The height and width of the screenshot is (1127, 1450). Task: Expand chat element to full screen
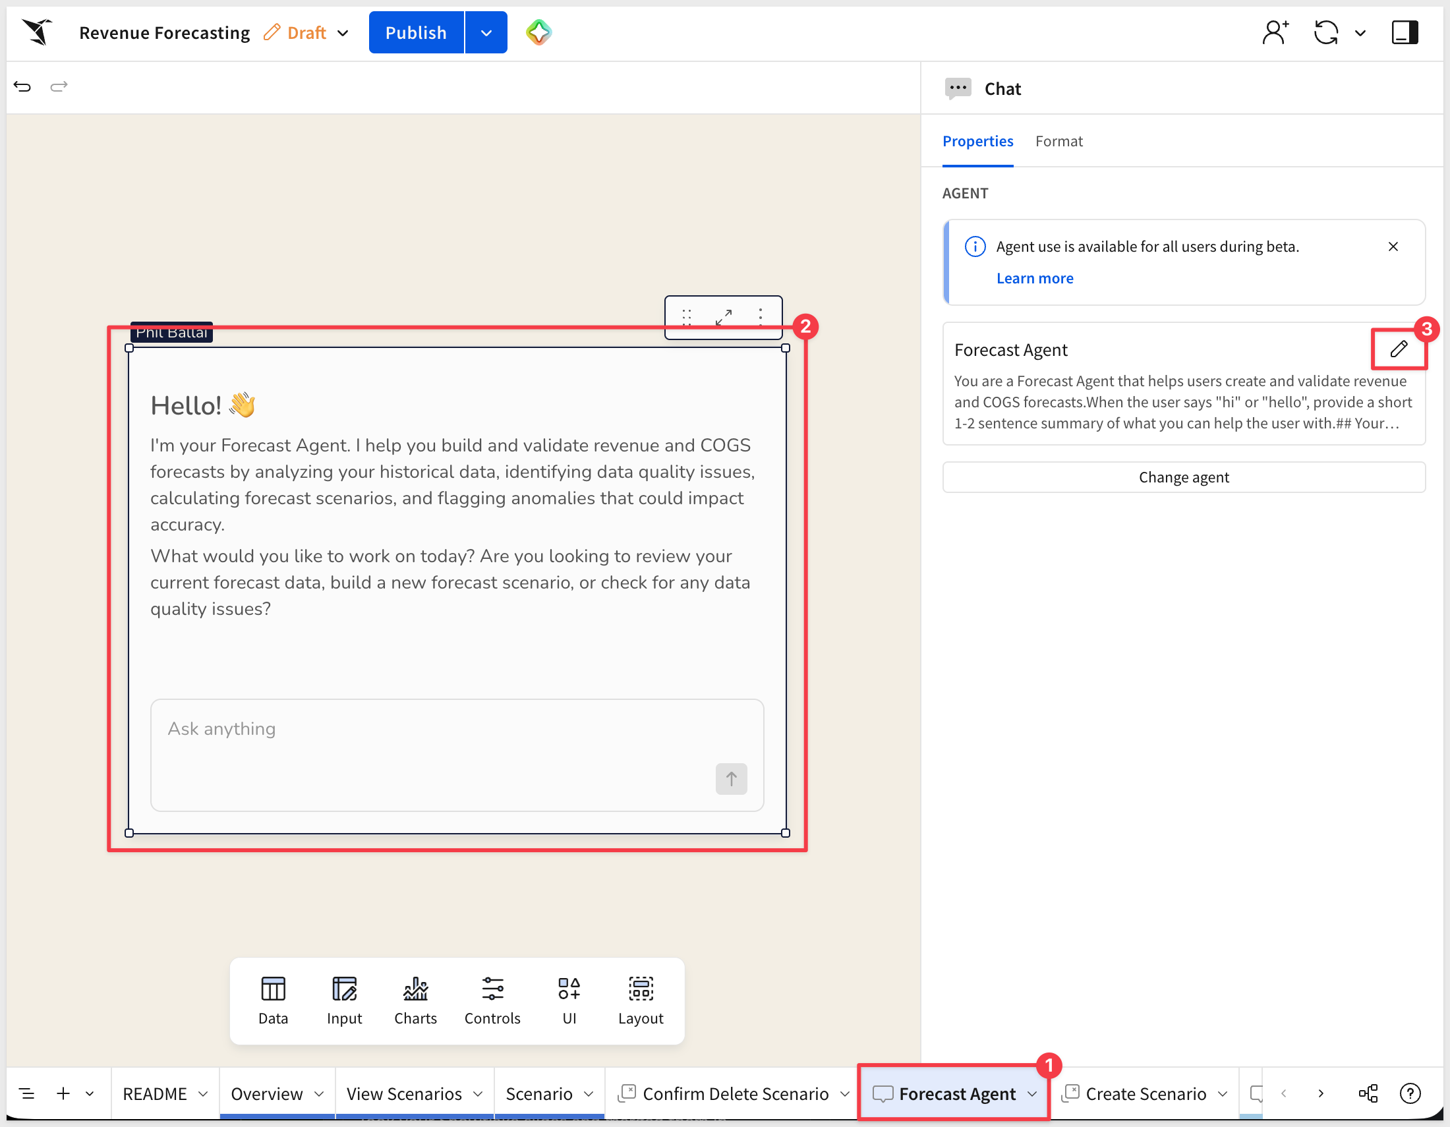[x=724, y=317]
